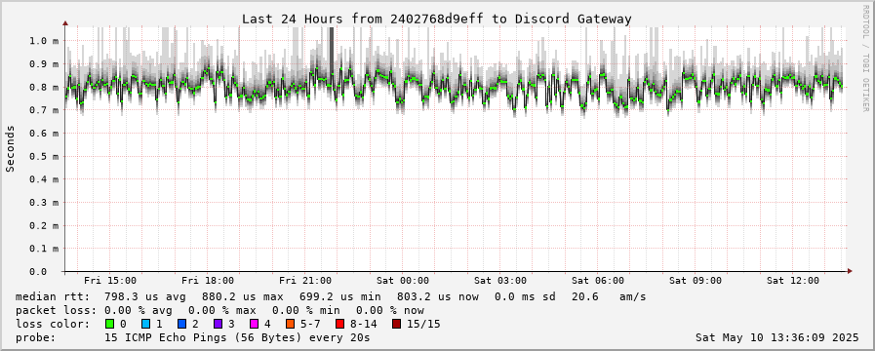875x351 pixels.
Task: Click the light blue loss swatch for 1
Action: [145, 324]
